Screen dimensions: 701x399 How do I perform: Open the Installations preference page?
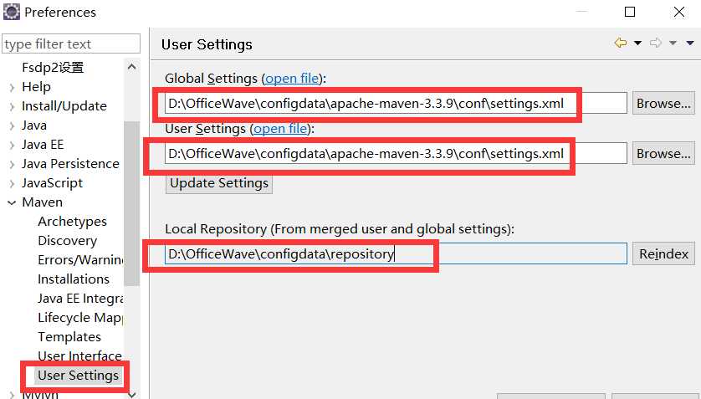coord(74,279)
